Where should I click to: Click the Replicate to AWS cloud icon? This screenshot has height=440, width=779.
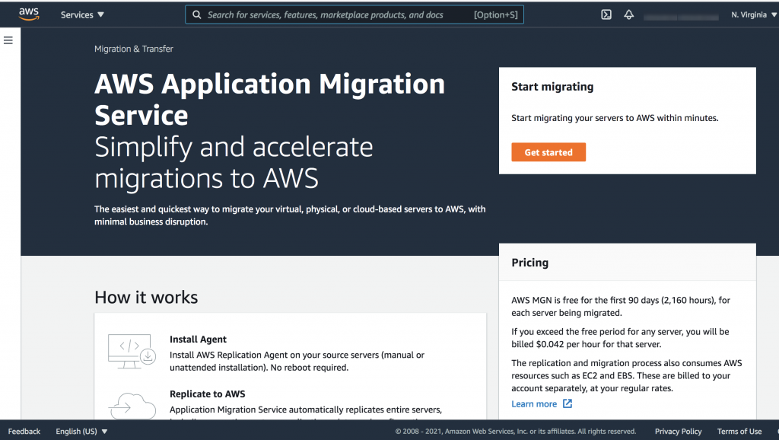(x=132, y=404)
